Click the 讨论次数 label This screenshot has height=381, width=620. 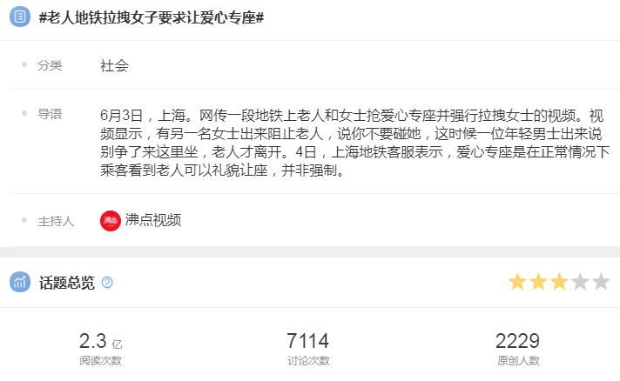308,360
